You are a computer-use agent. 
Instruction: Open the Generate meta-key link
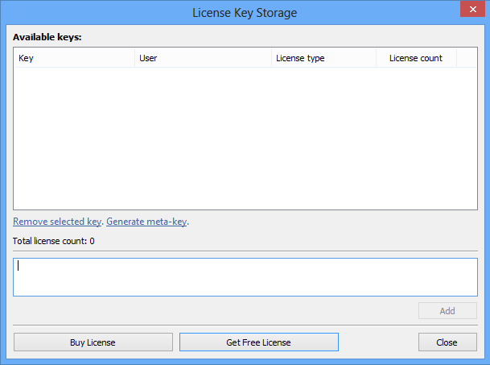pos(147,222)
